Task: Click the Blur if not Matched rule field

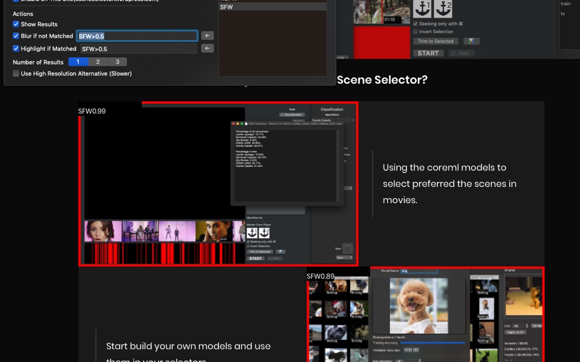Action: (x=137, y=36)
